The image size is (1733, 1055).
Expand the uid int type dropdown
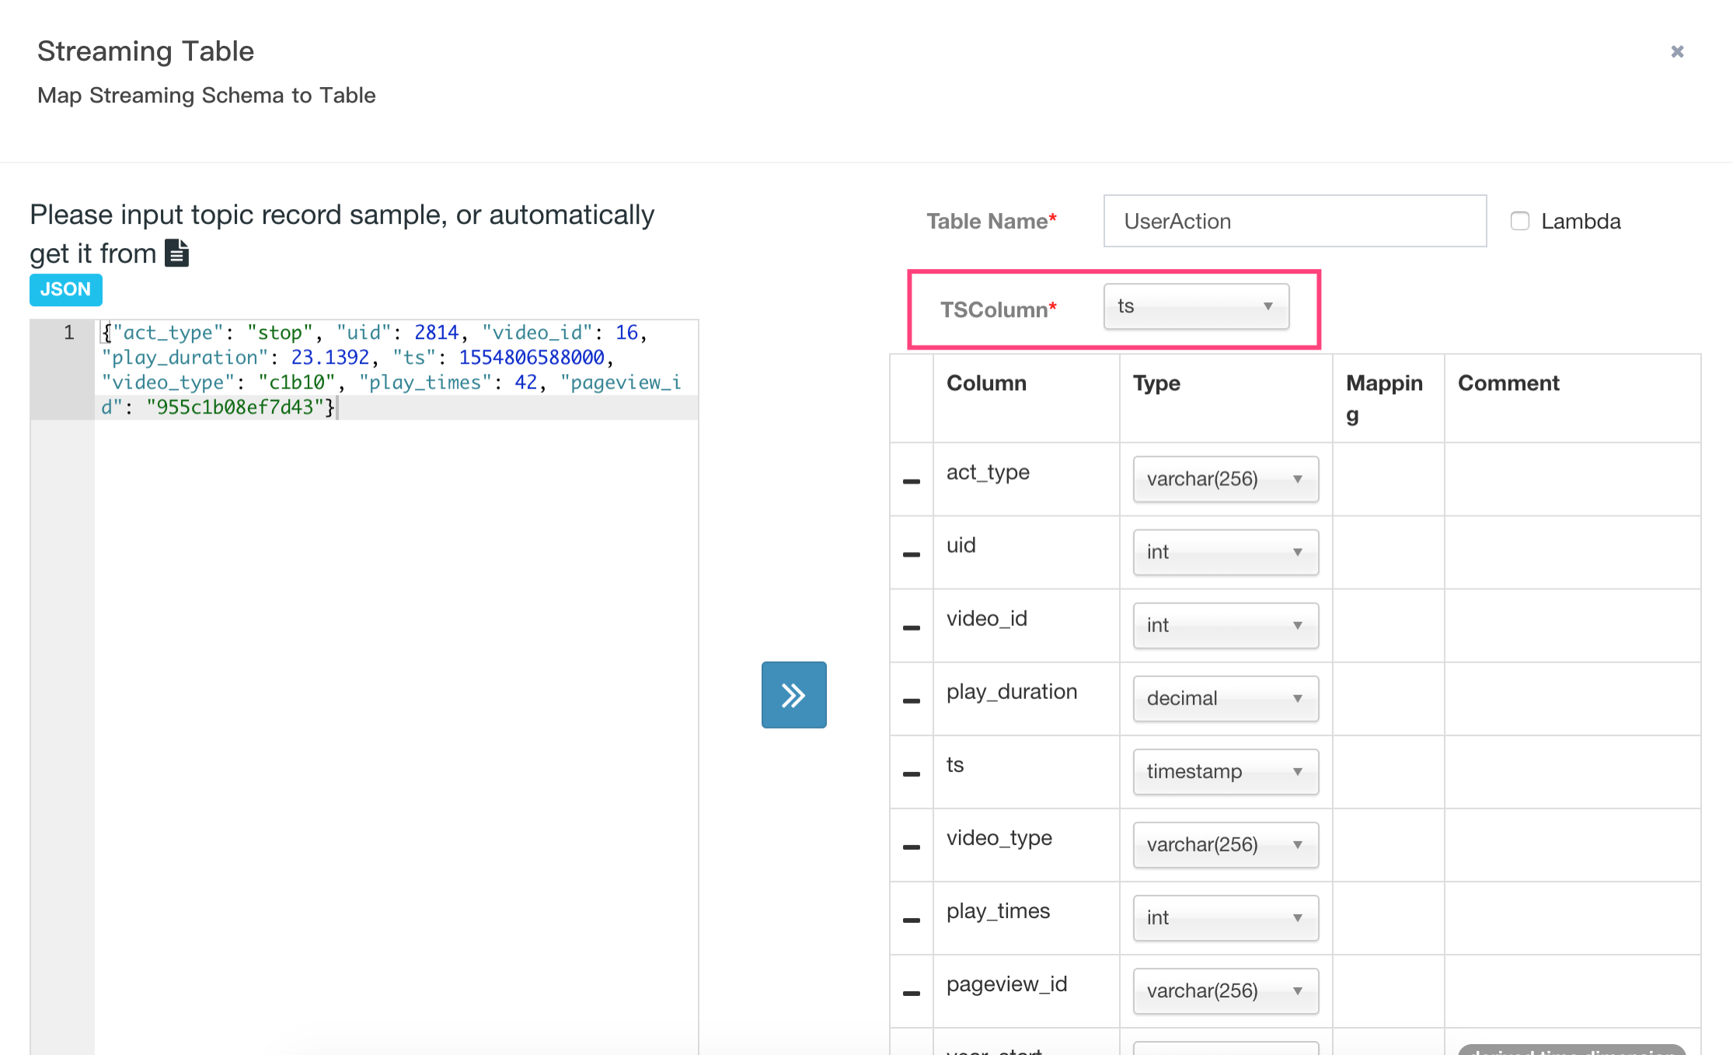[x=1226, y=552]
